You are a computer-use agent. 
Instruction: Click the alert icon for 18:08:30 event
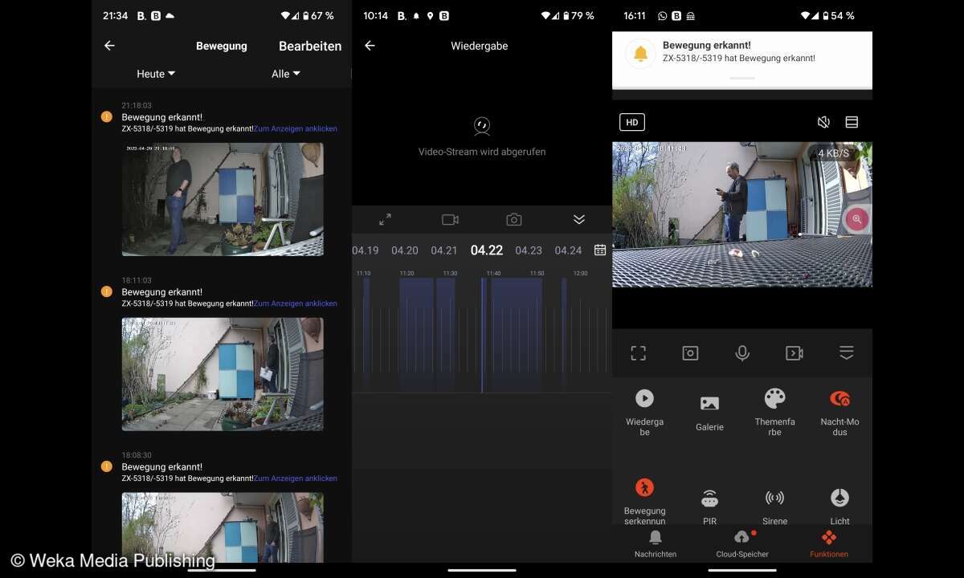(107, 466)
